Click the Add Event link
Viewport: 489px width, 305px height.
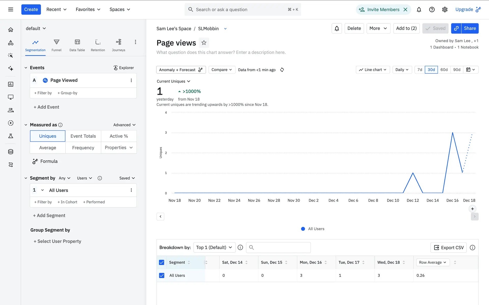click(46, 107)
